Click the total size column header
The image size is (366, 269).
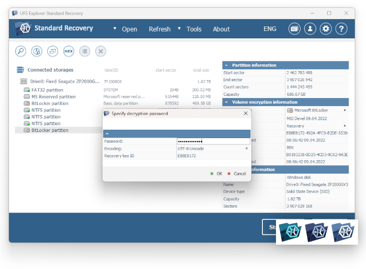[x=201, y=70]
